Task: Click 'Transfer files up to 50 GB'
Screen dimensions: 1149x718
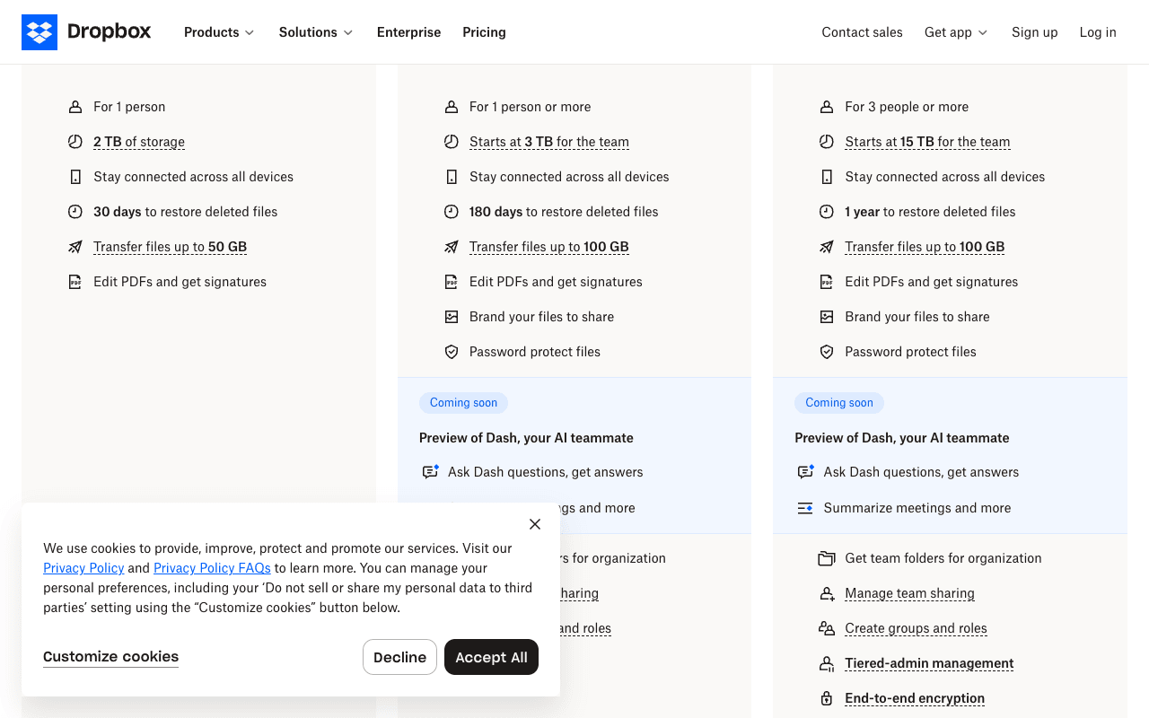Action: click(170, 247)
